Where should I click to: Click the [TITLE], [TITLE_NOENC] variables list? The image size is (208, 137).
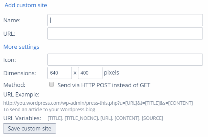[x=105, y=118]
